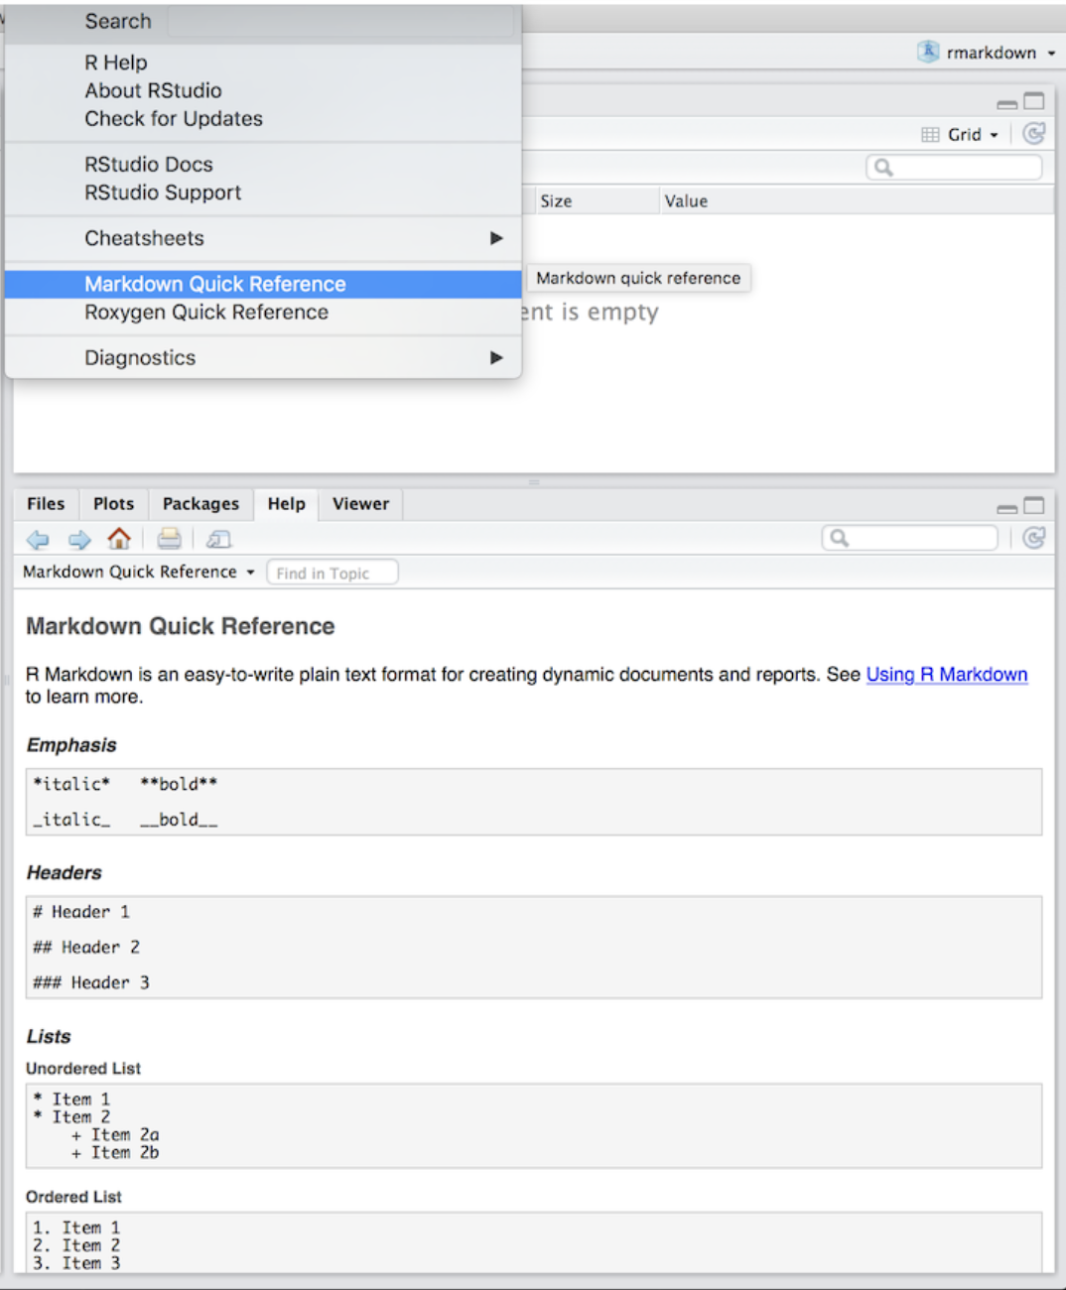Refresh the environment pane icon
The width and height of the screenshot is (1066, 1290).
(1033, 134)
